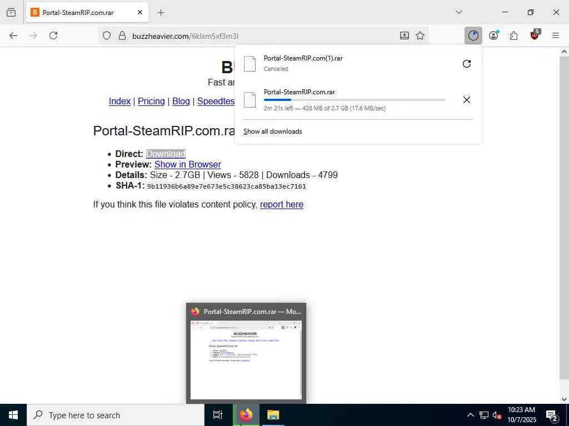This screenshot has height=426, width=569.
Task: Open the Windows Start menu
Action: 13,415
